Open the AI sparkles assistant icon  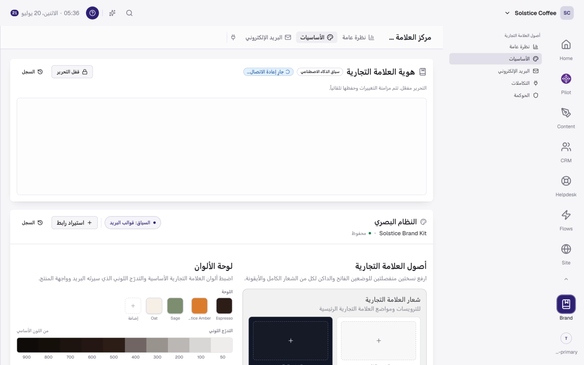coord(112,13)
